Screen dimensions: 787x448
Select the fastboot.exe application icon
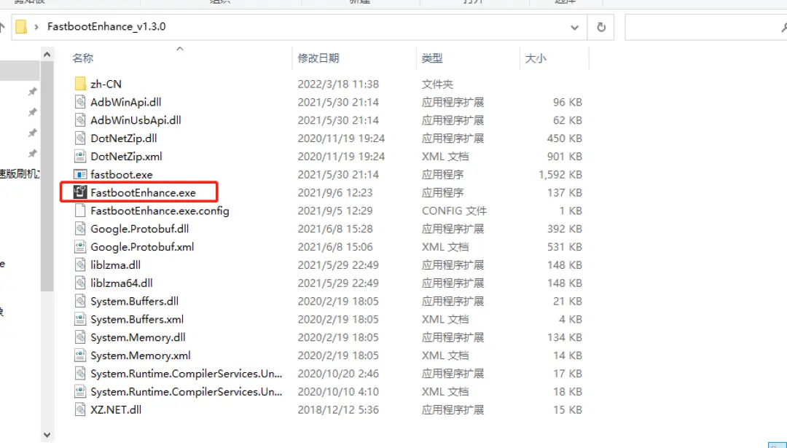pos(80,174)
